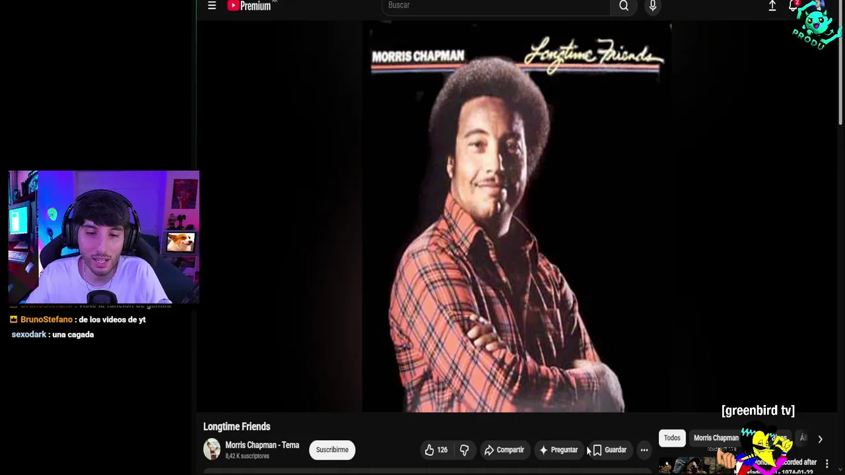Open the Morris Chapman - Tema channel link
Viewport: 845px width, 475px height.
(262, 445)
